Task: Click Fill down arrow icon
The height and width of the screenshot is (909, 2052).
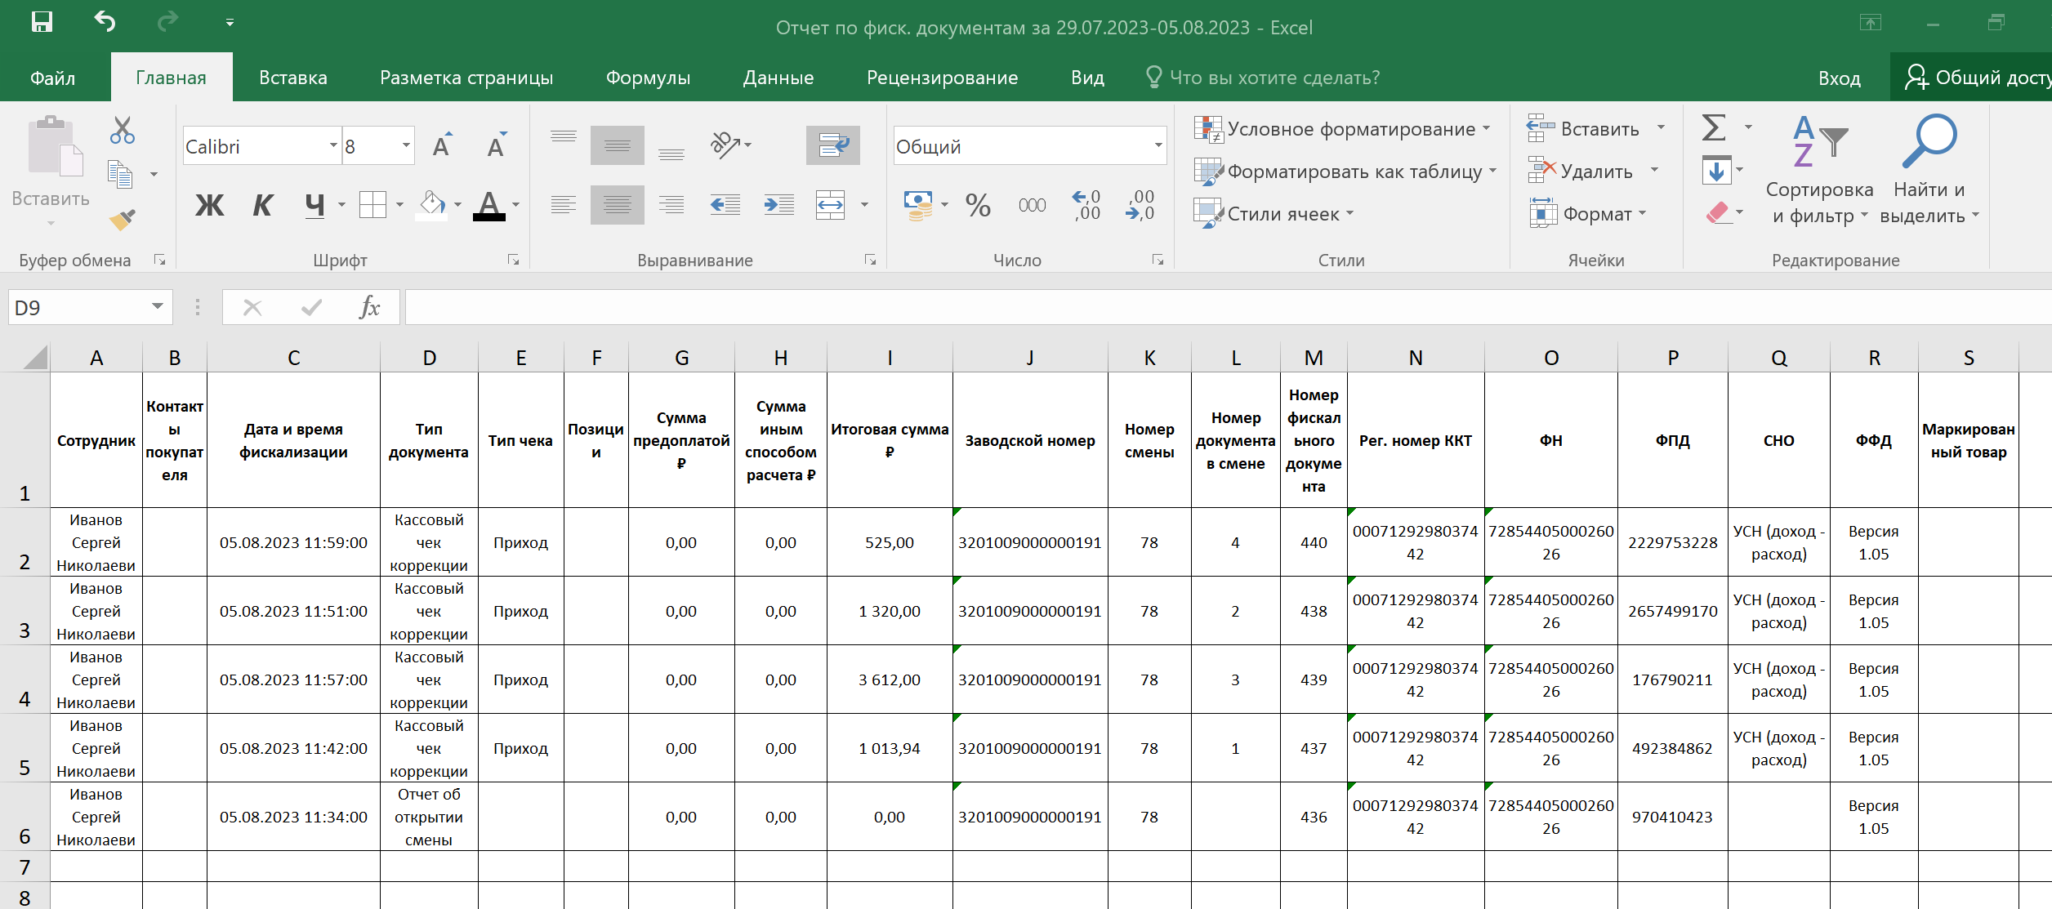Action: coord(1716,170)
